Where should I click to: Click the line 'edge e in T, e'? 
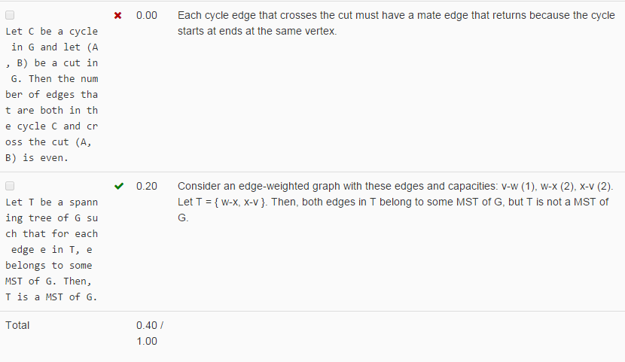click(52, 250)
